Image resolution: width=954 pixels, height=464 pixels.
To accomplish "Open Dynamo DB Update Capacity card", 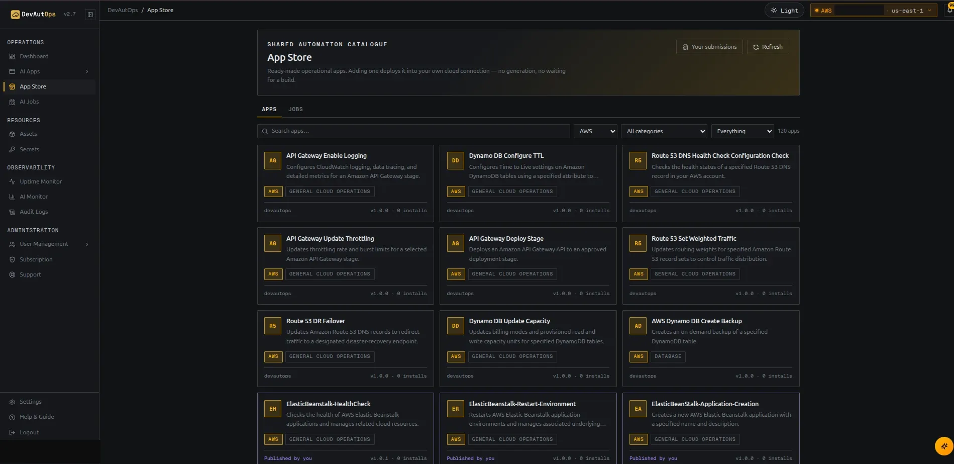I will tap(528, 348).
